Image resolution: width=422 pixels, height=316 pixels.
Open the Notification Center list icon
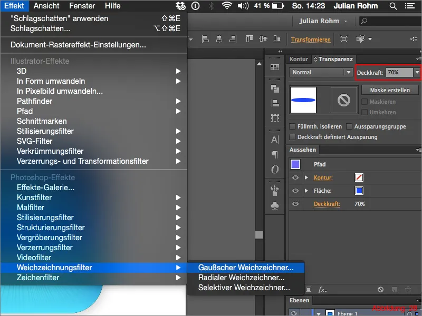pyautogui.click(x=410, y=6)
